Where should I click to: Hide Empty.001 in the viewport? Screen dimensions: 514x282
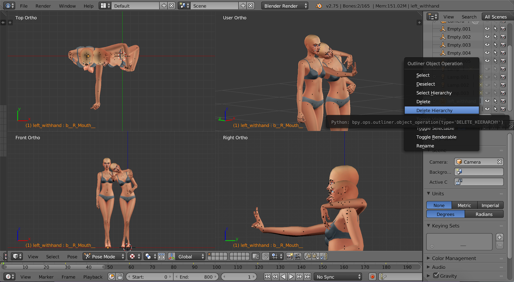pyautogui.click(x=487, y=29)
